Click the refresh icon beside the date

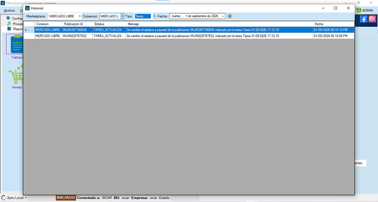(230, 16)
